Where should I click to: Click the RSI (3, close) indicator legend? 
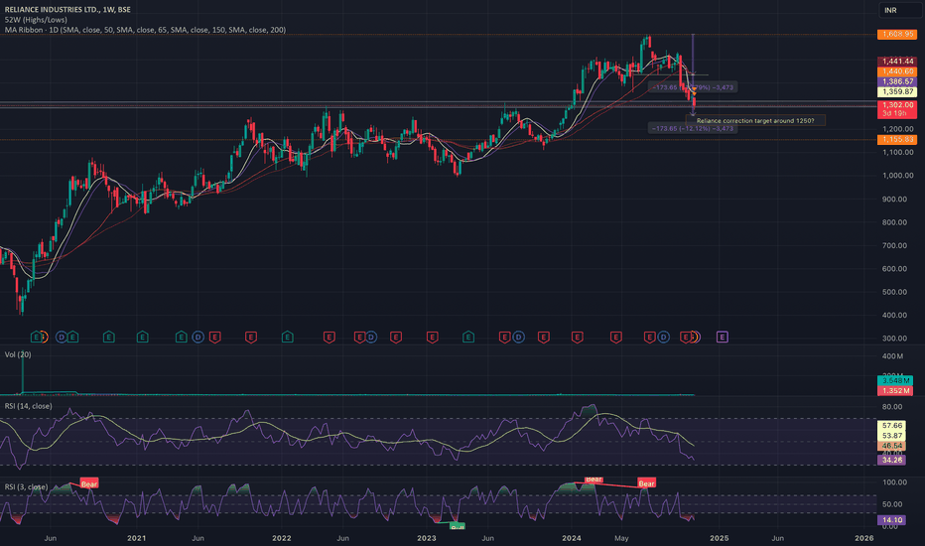point(26,487)
